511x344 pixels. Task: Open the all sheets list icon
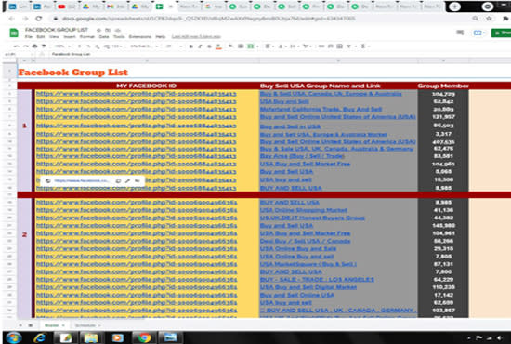pos(31,325)
